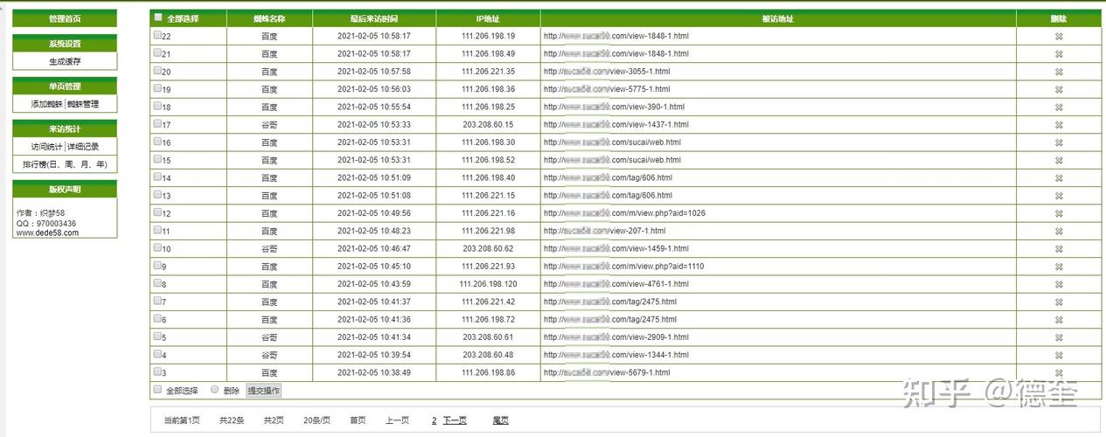1106x437 pixels.
Task: Remove entry 12 via delete icon
Action: pos(1059,213)
